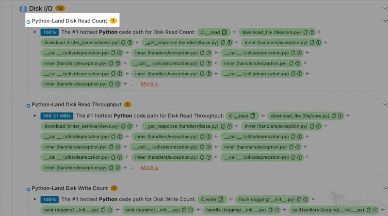Viewport: 388px width, 216px height.
Task: Click the 269.21 MB/s label
Action: (x=57, y=116)
